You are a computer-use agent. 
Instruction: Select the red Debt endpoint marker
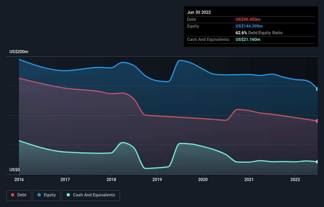click(317, 121)
